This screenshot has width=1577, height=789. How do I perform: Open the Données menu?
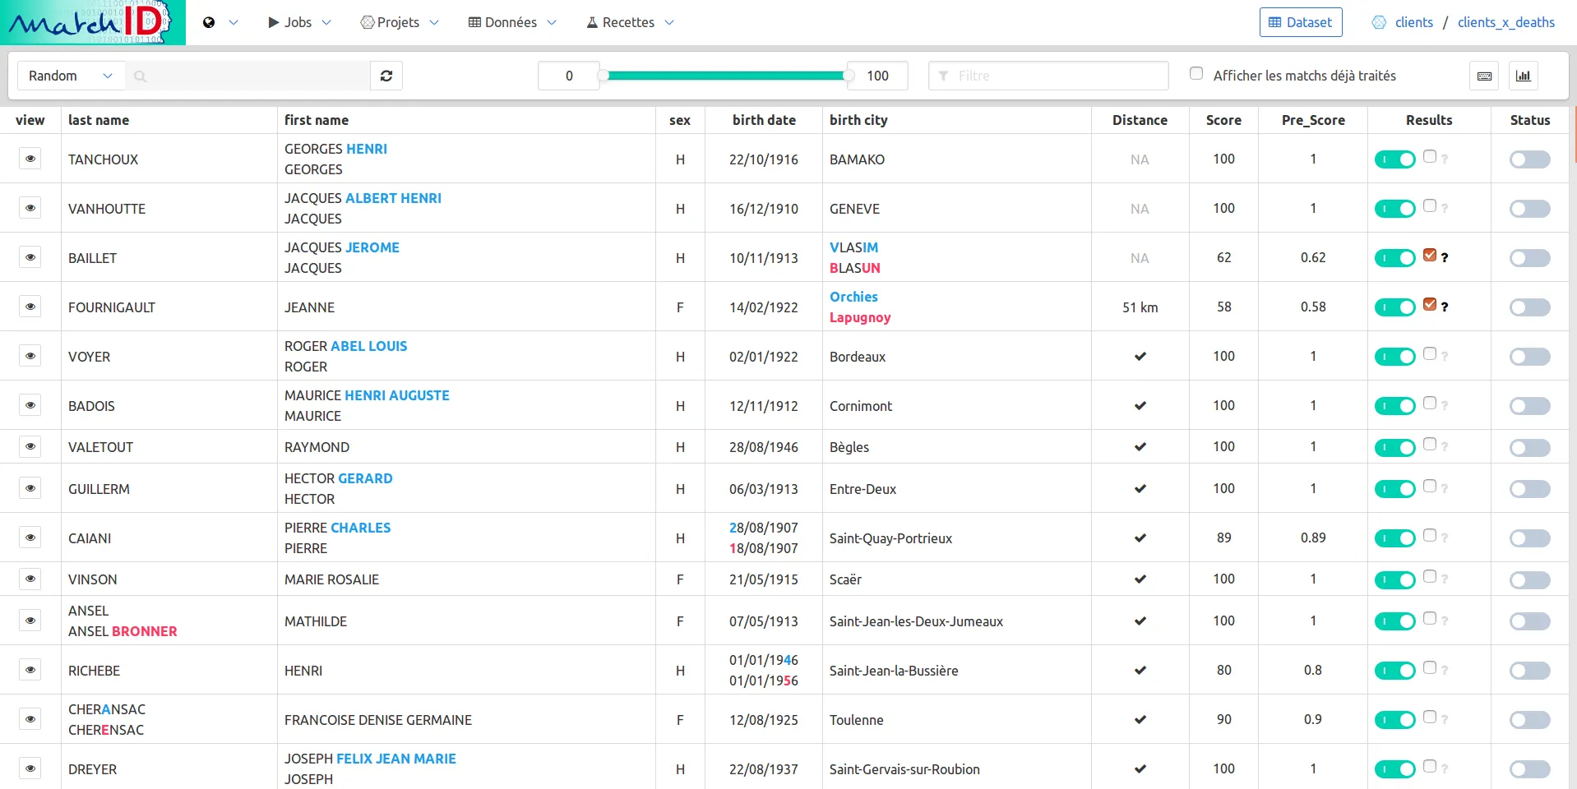point(510,22)
